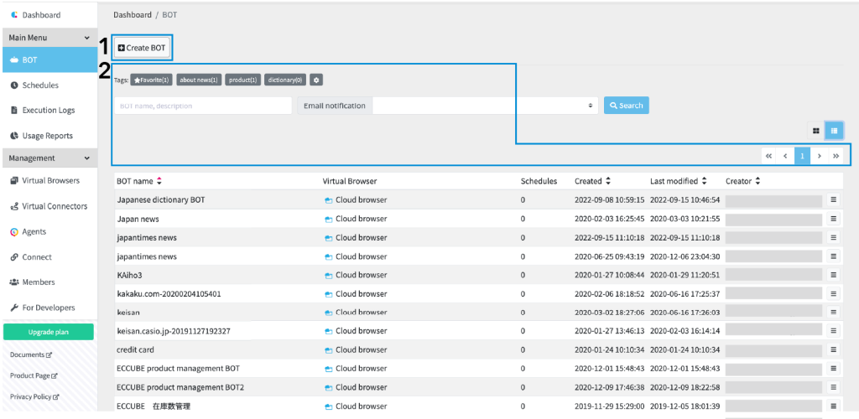Filter by the dictionary tag

pyautogui.click(x=285, y=80)
